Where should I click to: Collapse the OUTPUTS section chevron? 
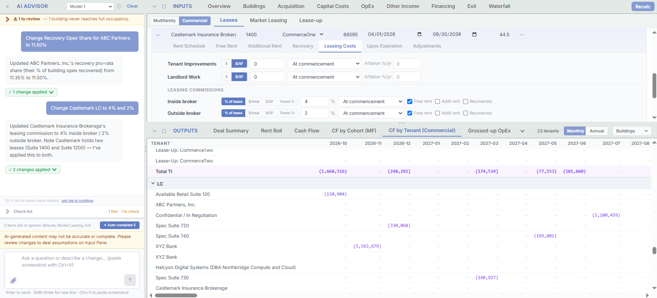coord(155,131)
